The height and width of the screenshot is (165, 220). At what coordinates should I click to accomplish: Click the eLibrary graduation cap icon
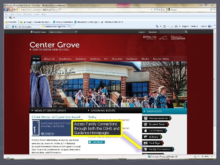tap(145, 137)
